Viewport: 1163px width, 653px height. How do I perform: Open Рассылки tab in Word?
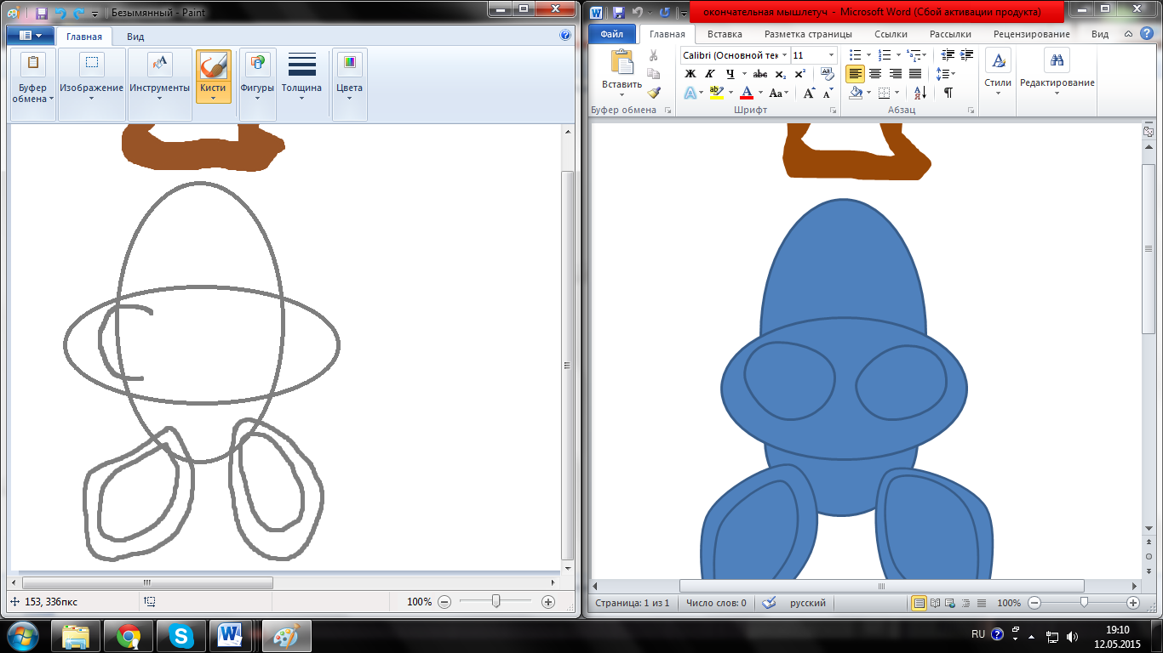point(950,34)
